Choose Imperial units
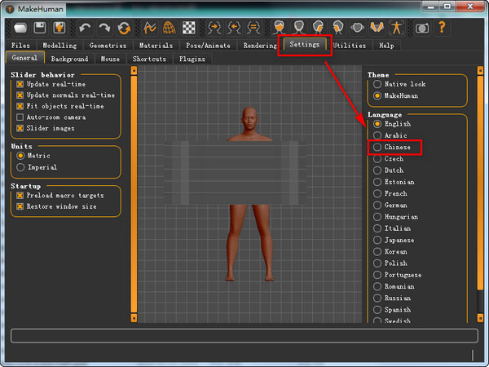Viewport: 489px width, 367px height. coord(20,167)
